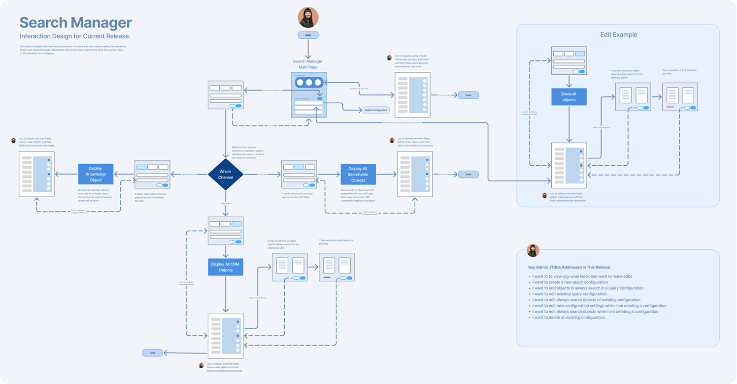
Task: Select the Which Channel decision diamond
Action: 225,174
